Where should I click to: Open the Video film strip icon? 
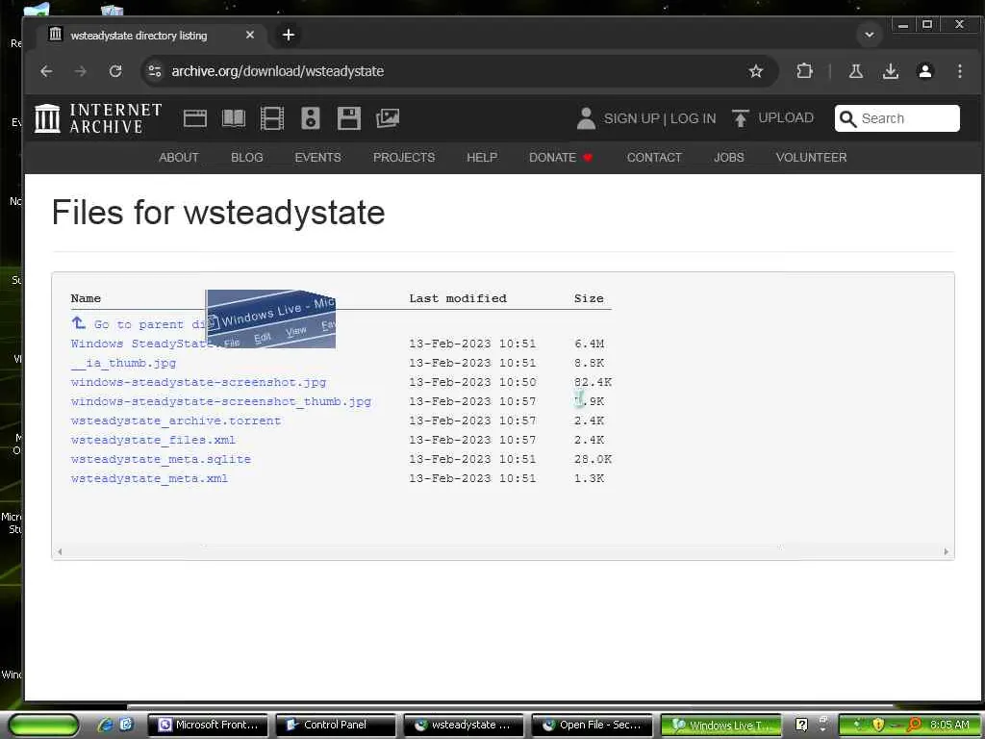272,118
